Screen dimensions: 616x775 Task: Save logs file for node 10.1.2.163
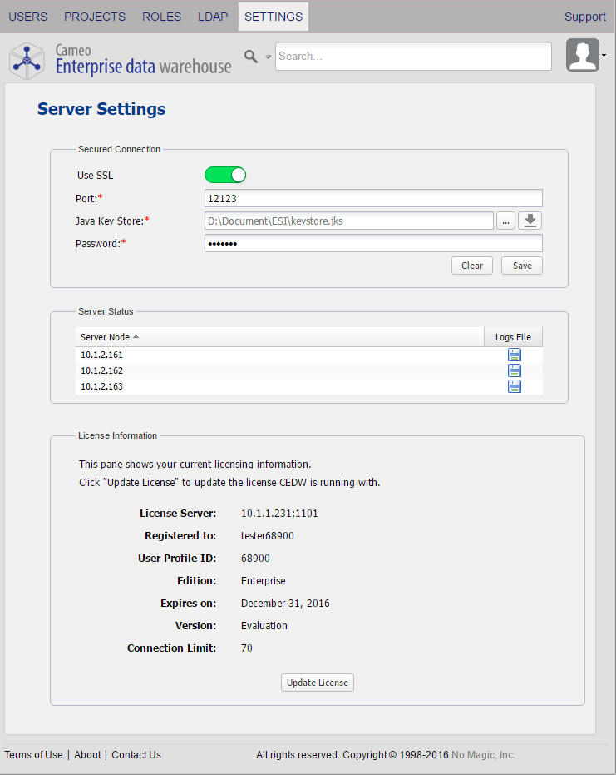pos(515,386)
